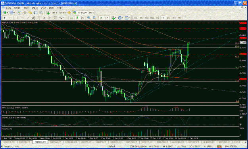
Task: Select the active GBPUSD,H4 chart tab
Action: pyautogui.click(x=40, y=142)
